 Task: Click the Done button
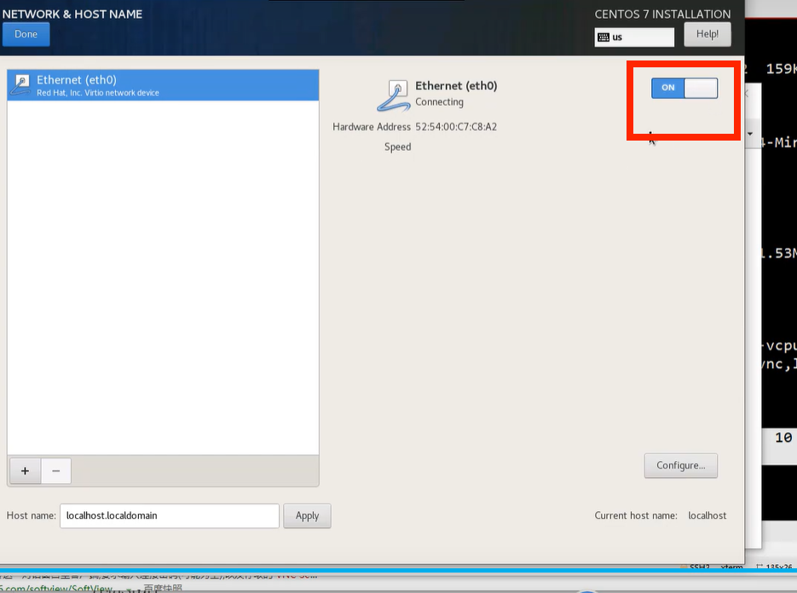click(x=26, y=35)
